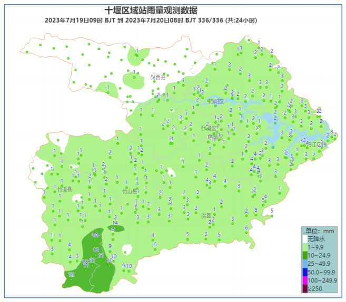
Task: Click the 50.0~99.9 legend label
Action: pos(321,272)
